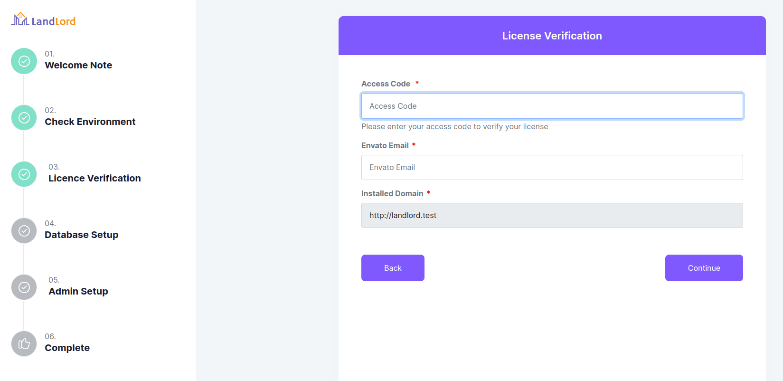Jump to the Database Setup step label
The width and height of the screenshot is (783, 381).
[82, 235]
